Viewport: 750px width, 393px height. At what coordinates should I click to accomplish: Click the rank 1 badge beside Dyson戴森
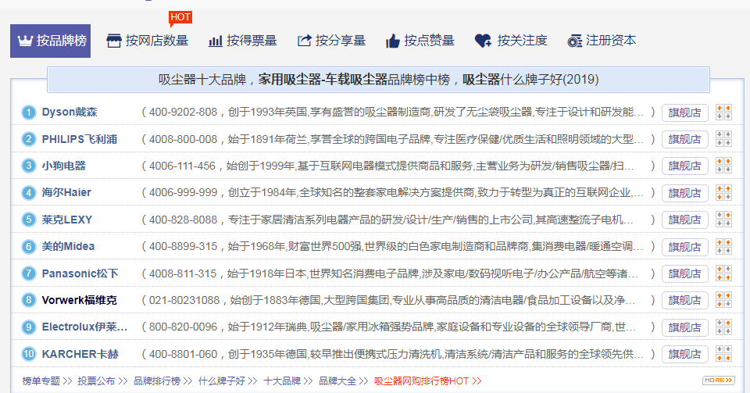point(29,113)
